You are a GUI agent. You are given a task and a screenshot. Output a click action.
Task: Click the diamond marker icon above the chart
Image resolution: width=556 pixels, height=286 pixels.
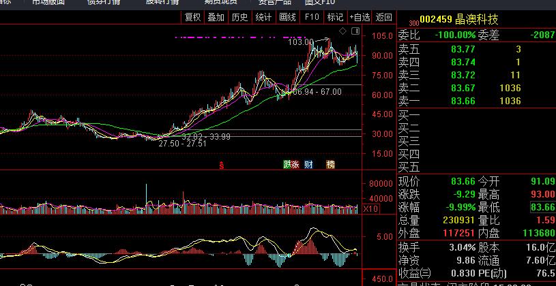click(x=342, y=31)
